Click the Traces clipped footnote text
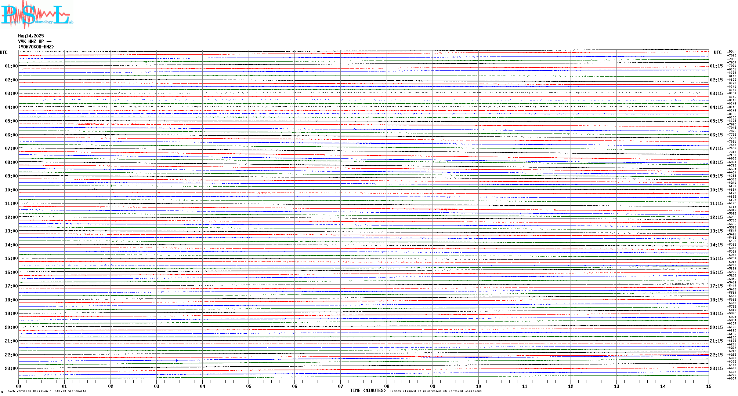Screen dimensions: 738x396 pyautogui.click(x=435, y=391)
